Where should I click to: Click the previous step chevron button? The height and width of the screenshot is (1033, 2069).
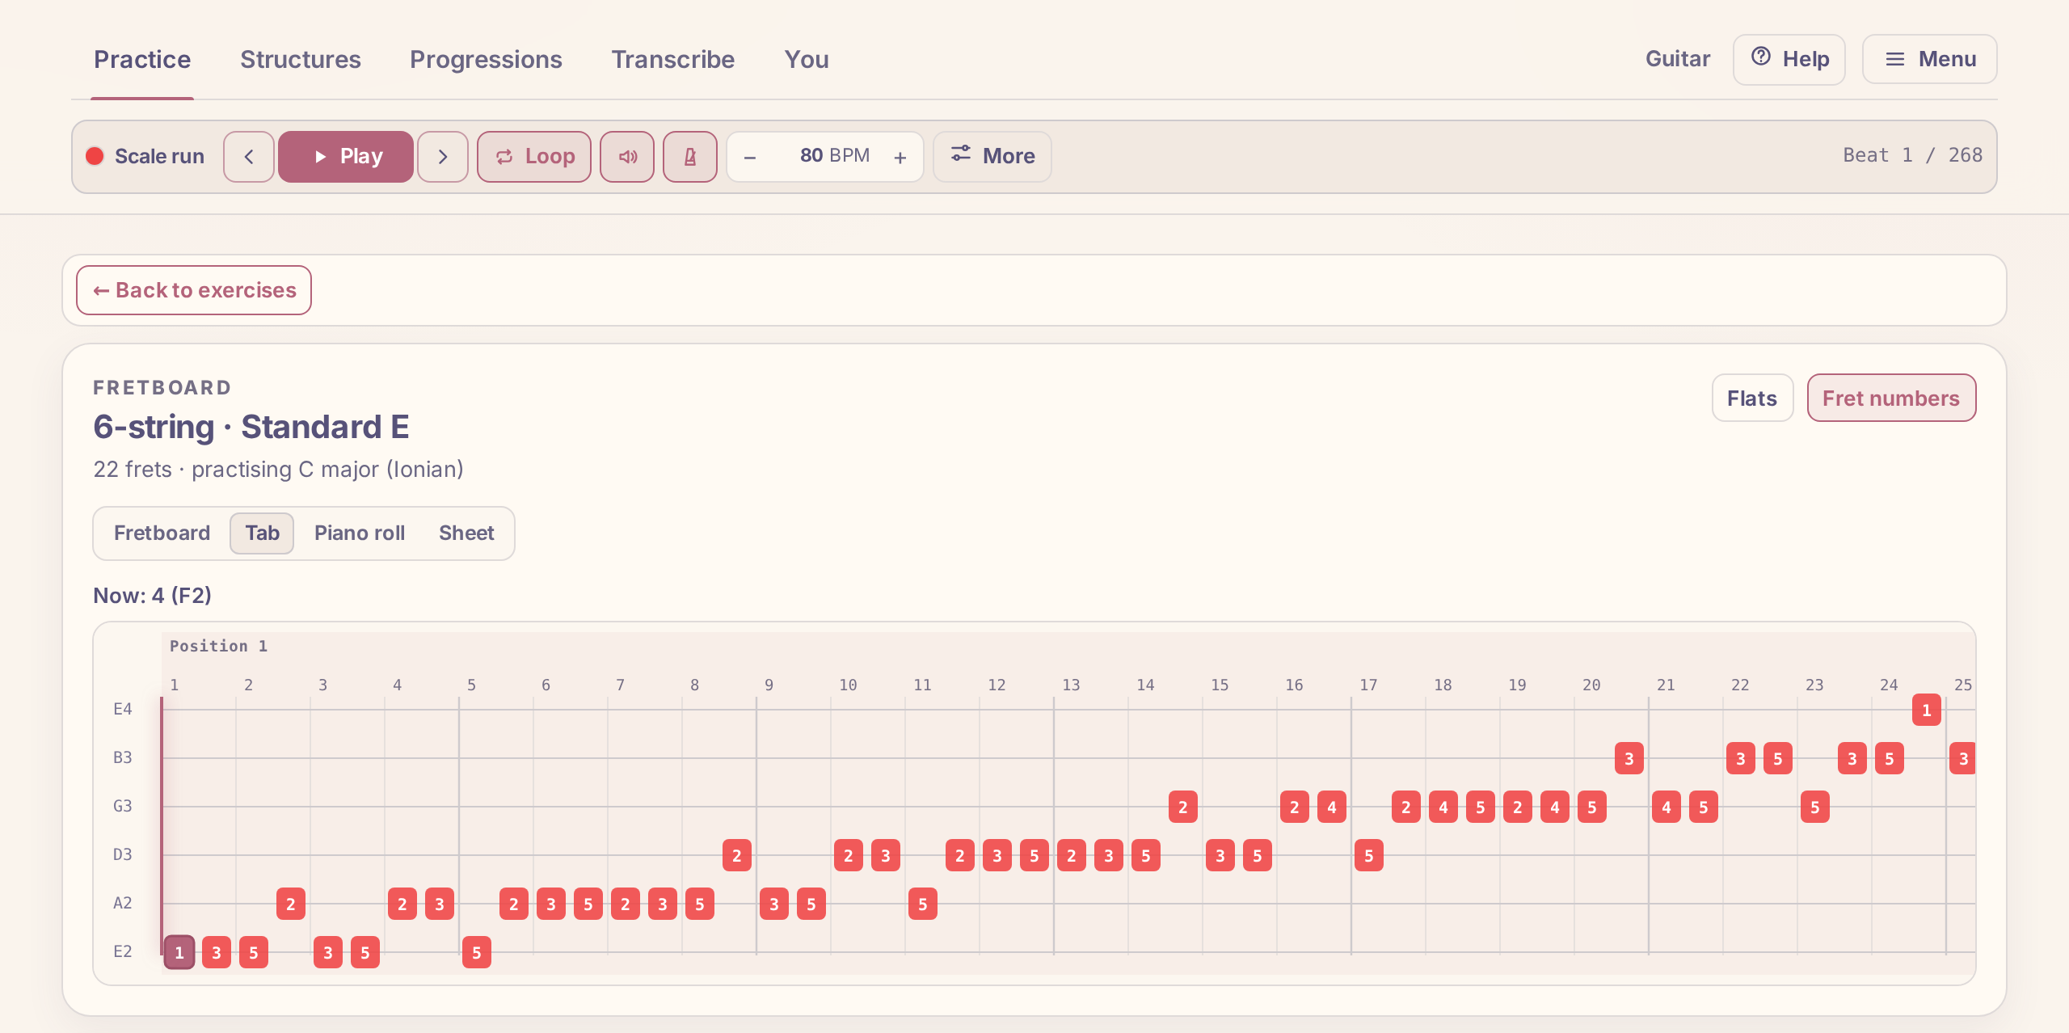[249, 157]
